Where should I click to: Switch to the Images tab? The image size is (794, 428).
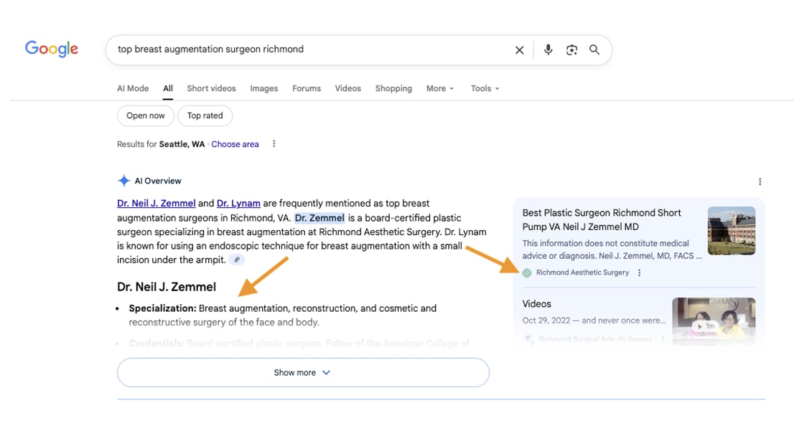263,88
